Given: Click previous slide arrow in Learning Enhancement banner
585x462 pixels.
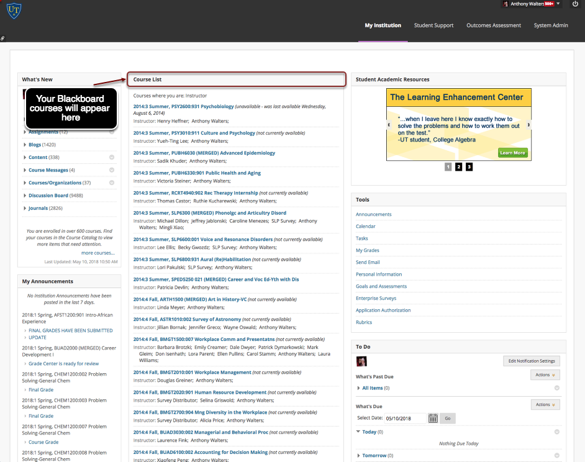Looking at the screenshot, I should (389, 125).
